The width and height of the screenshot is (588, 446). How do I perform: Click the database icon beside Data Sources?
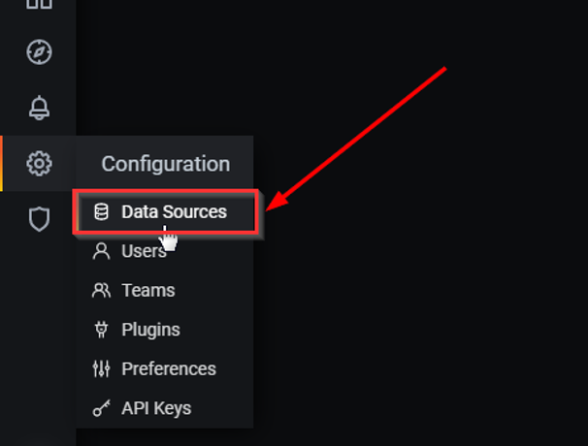tap(101, 211)
